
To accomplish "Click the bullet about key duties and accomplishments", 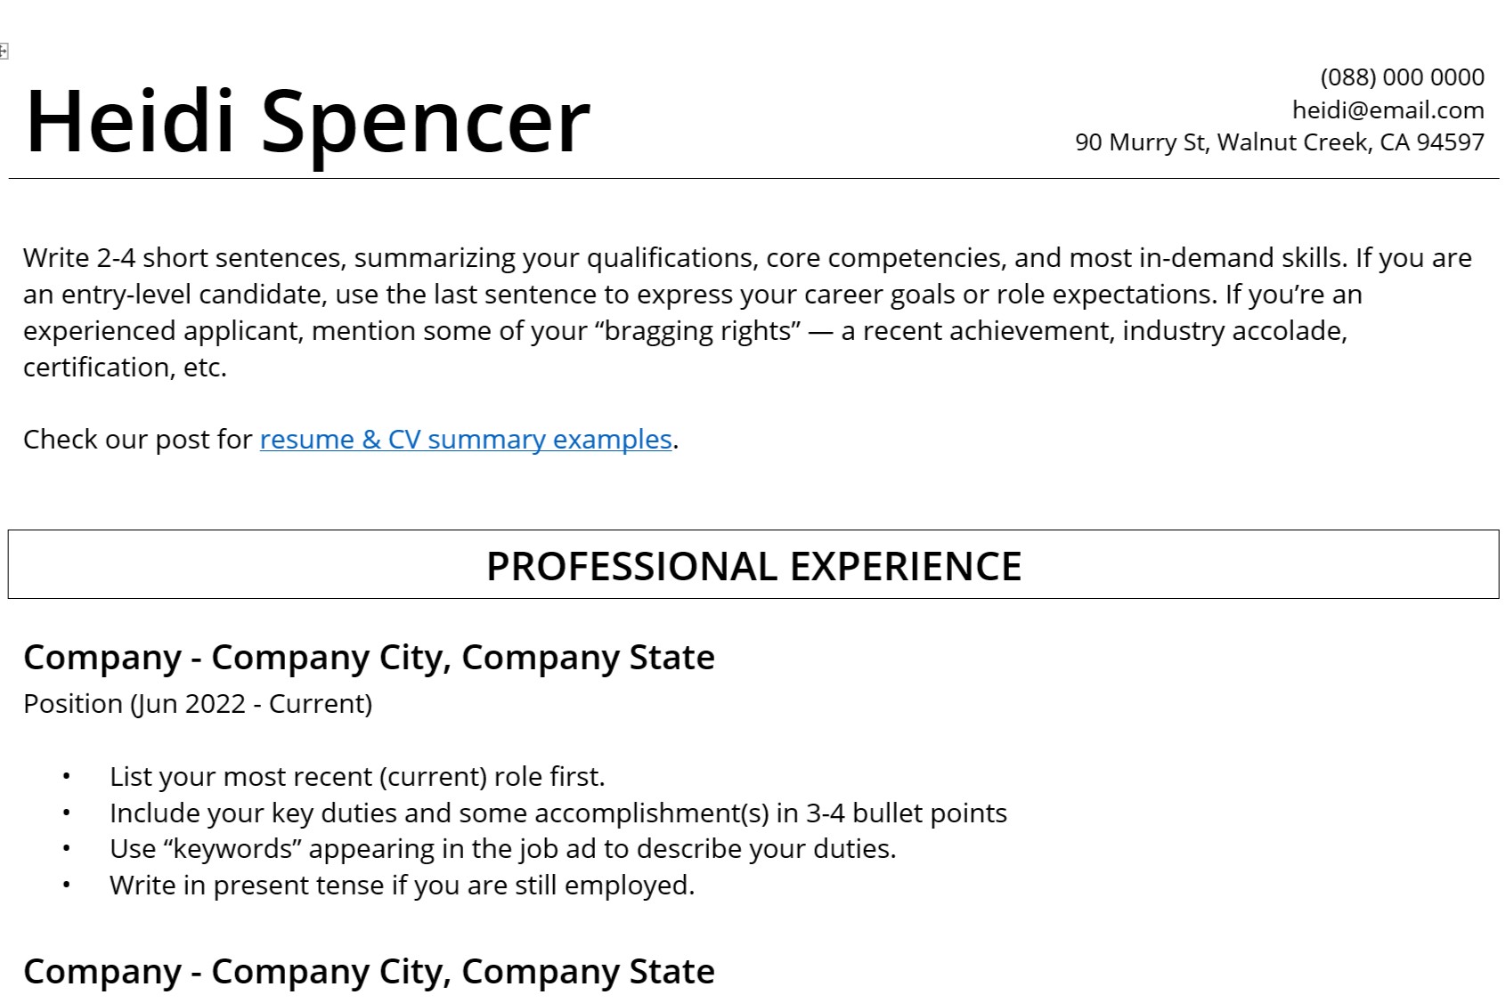I will coord(558,813).
